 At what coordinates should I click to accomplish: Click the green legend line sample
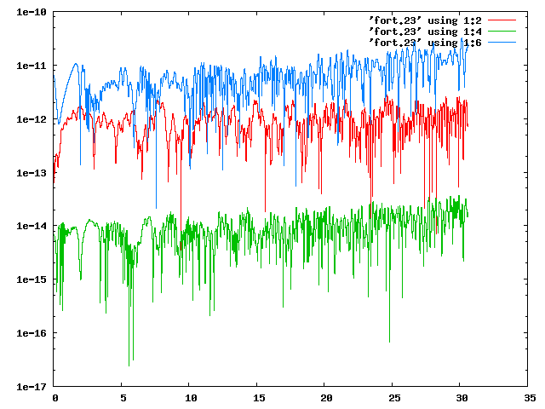502,32
